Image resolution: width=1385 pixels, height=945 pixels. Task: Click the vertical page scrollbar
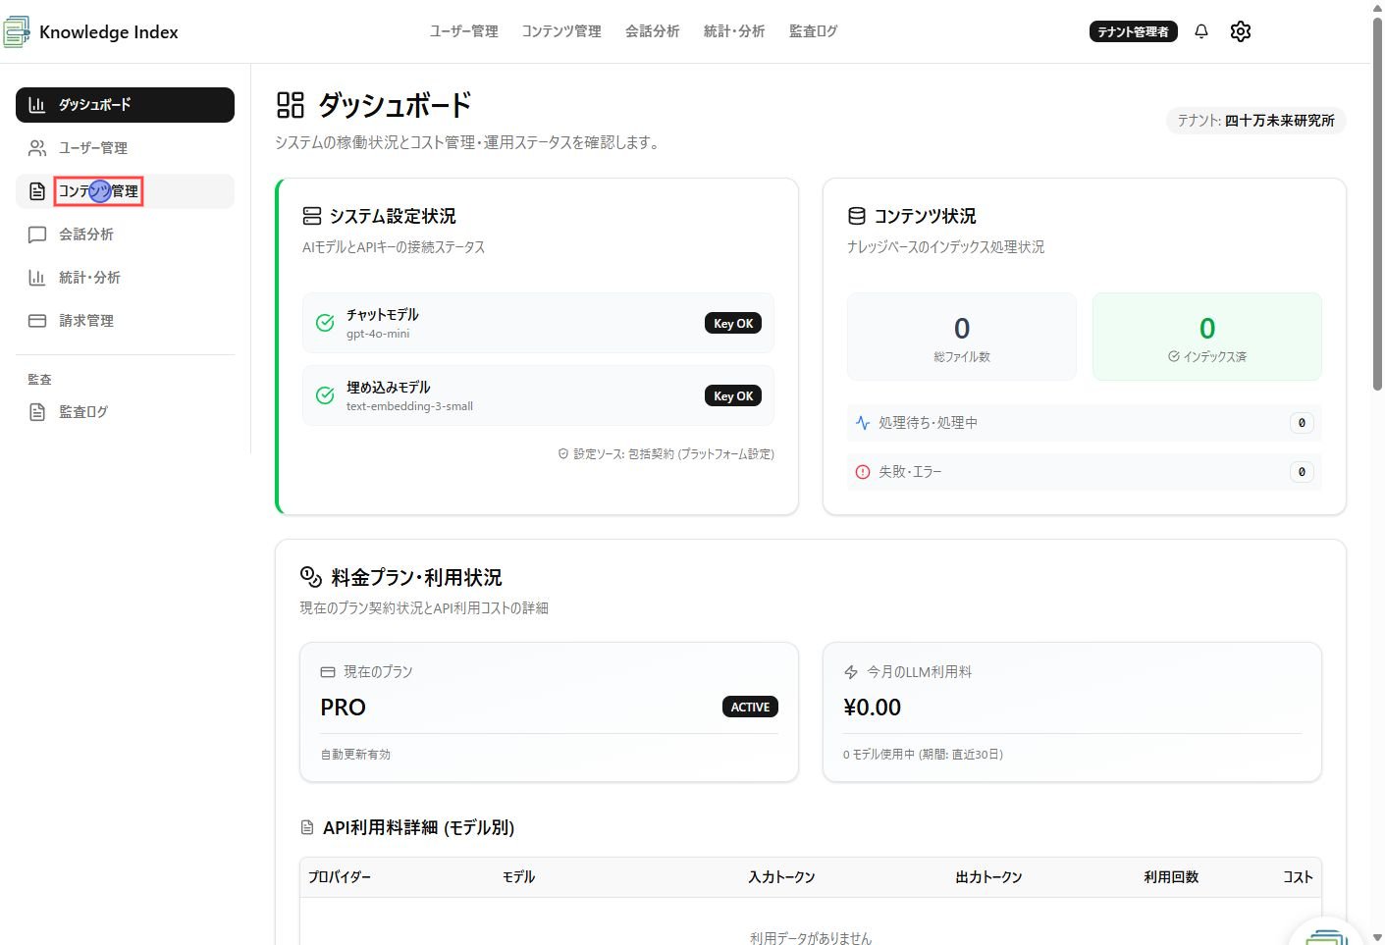coord(1377,203)
